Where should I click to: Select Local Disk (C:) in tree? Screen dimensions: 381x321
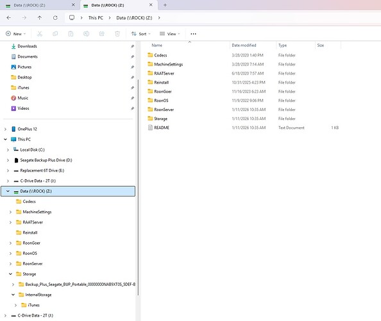32,150
